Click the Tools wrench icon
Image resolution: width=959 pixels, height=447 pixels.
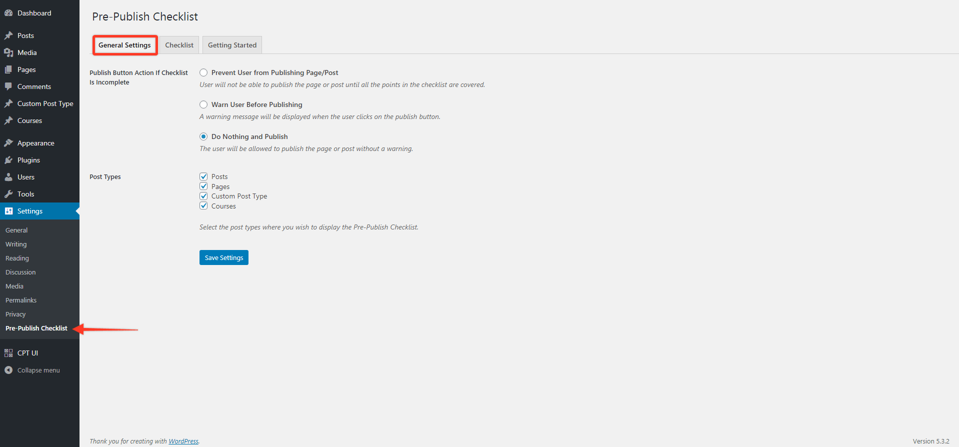(x=8, y=194)
